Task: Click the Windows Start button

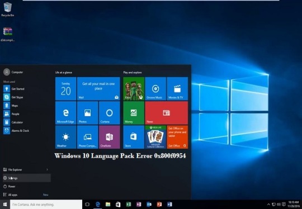Action: (x=5, y=205)
